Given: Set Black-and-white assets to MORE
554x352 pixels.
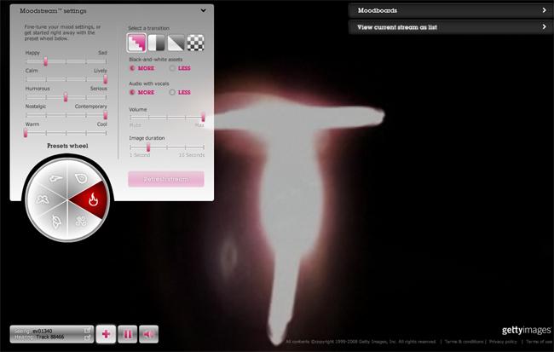Looking at the screenshot, I should (x=132, y=68).
